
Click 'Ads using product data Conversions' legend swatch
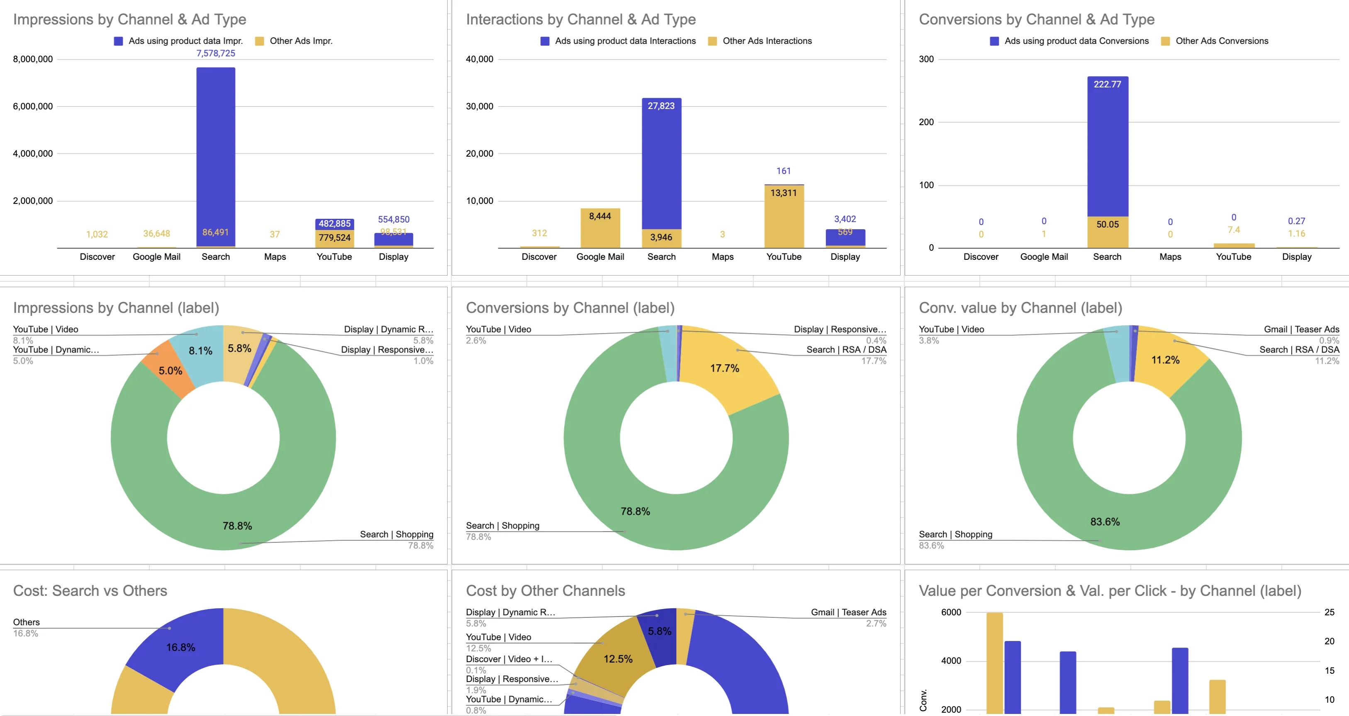pos(994,41)
